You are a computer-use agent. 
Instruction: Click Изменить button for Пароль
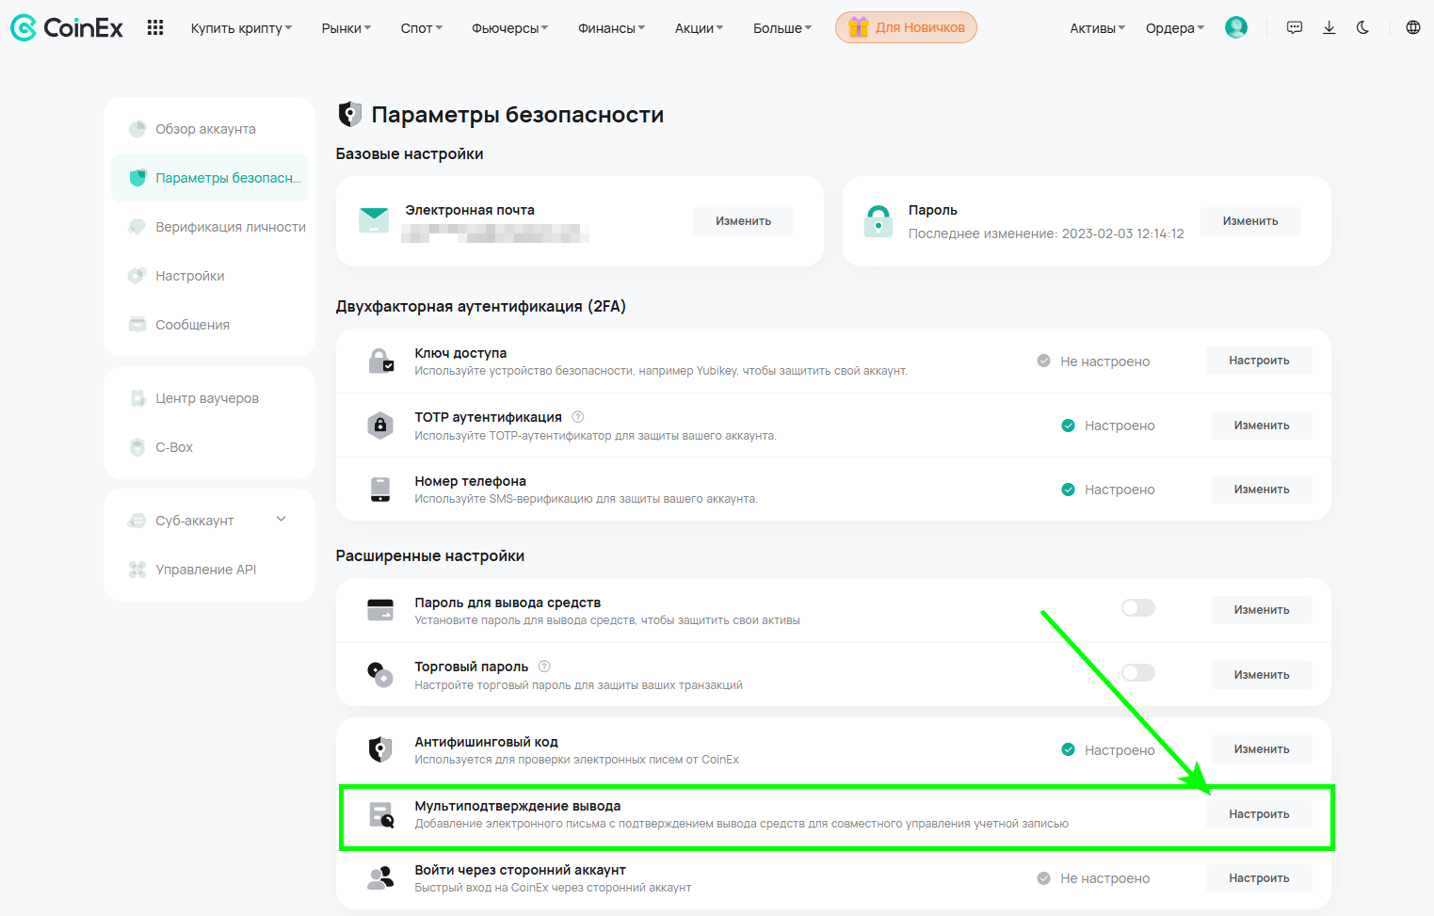click(1249, 221)
